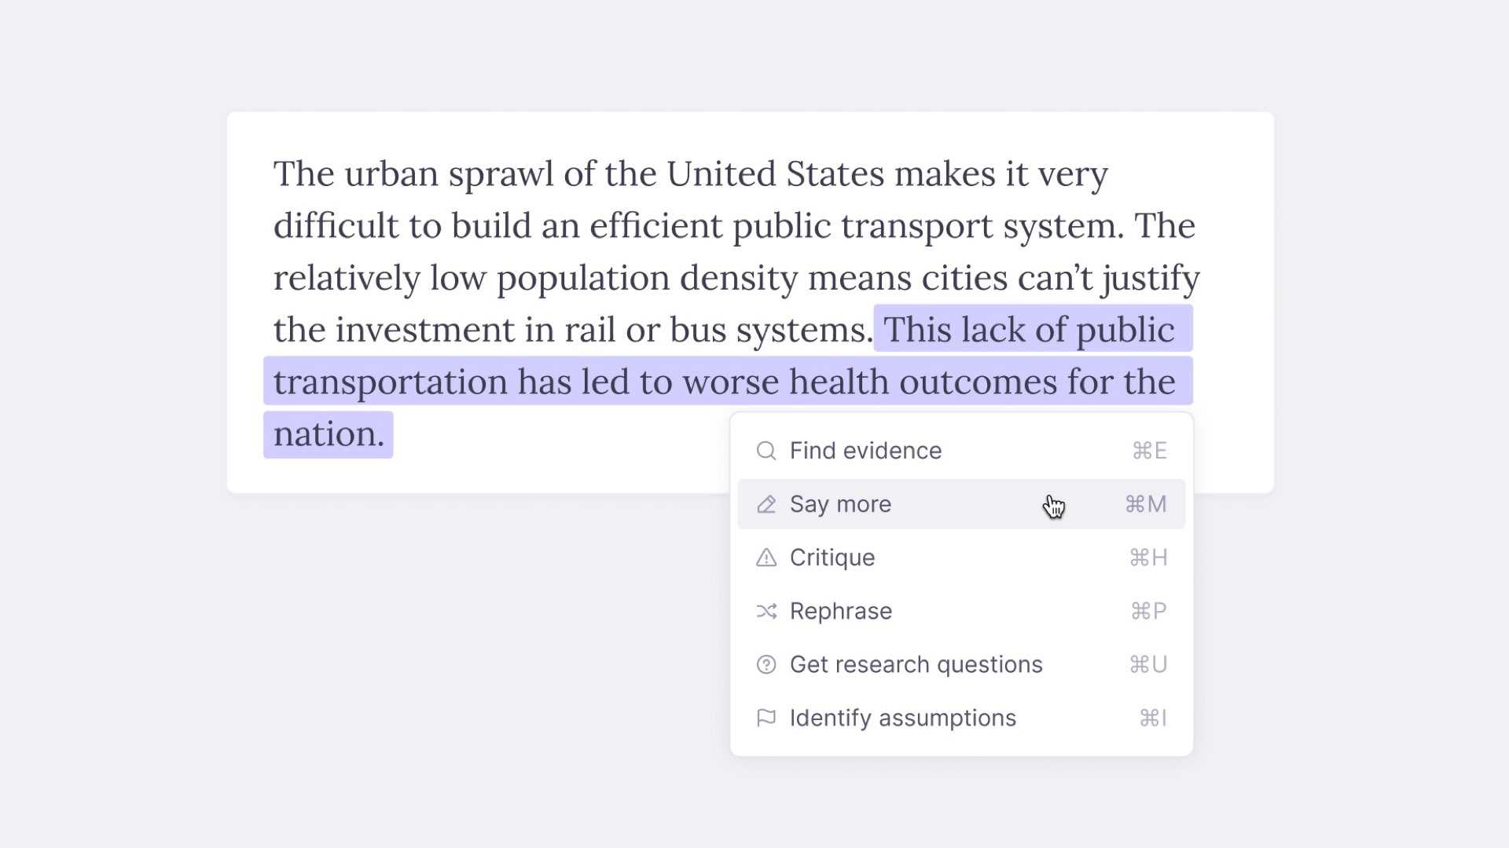Click the ⌘U shortcut label
The image size is (1509, 848).
(1148, 664)
